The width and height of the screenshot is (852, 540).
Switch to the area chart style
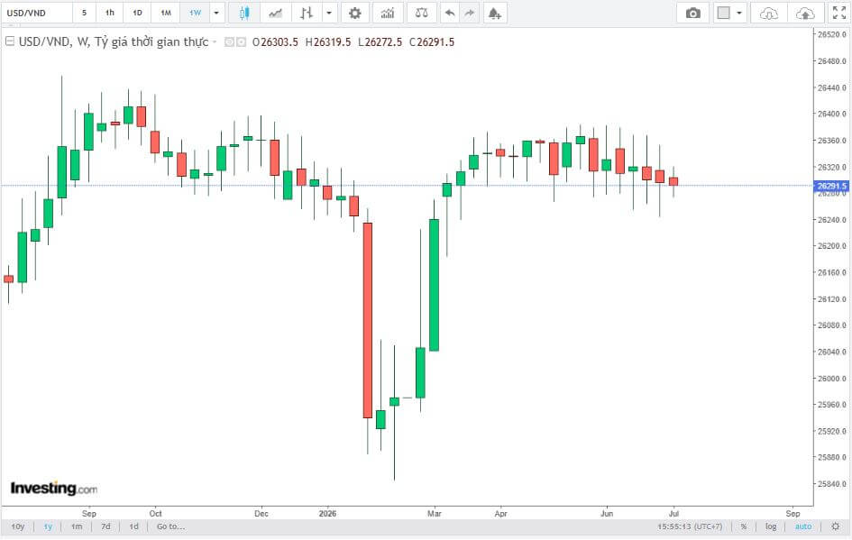click(276, 13)
